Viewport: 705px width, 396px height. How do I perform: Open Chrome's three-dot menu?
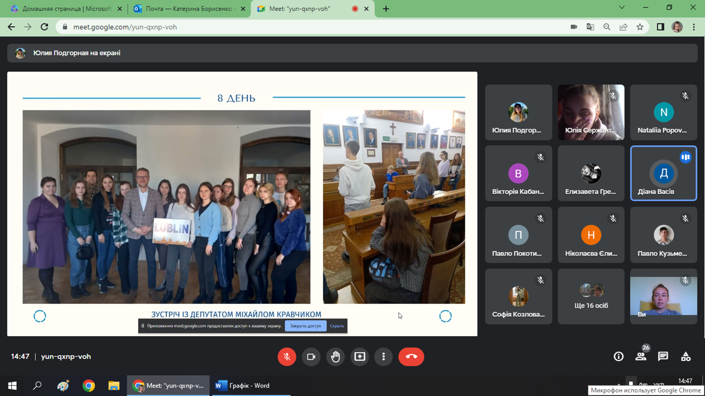(694, 27)
